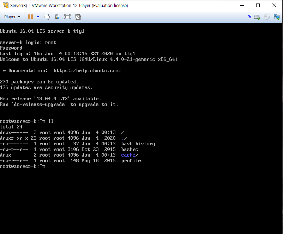Screen dimensions: 283x234
Task: Send Ctrl+Alt+Del to the virtual machine
Action: click(x=47, y=17)
